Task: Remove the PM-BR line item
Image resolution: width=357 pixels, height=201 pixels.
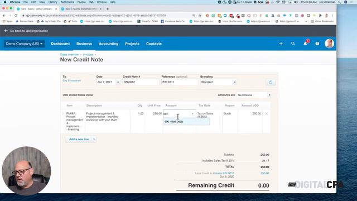Action: click(x=267, y=113)
